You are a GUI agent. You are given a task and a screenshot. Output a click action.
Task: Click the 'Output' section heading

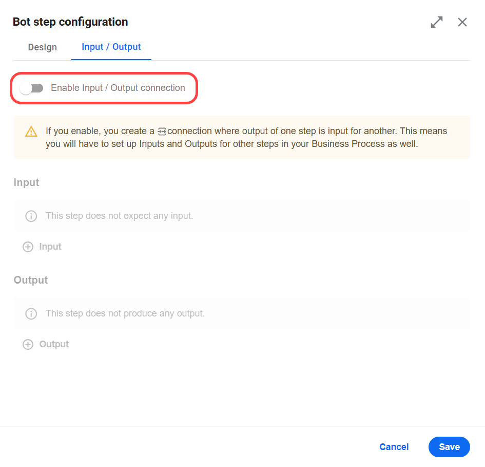point(31,280)
